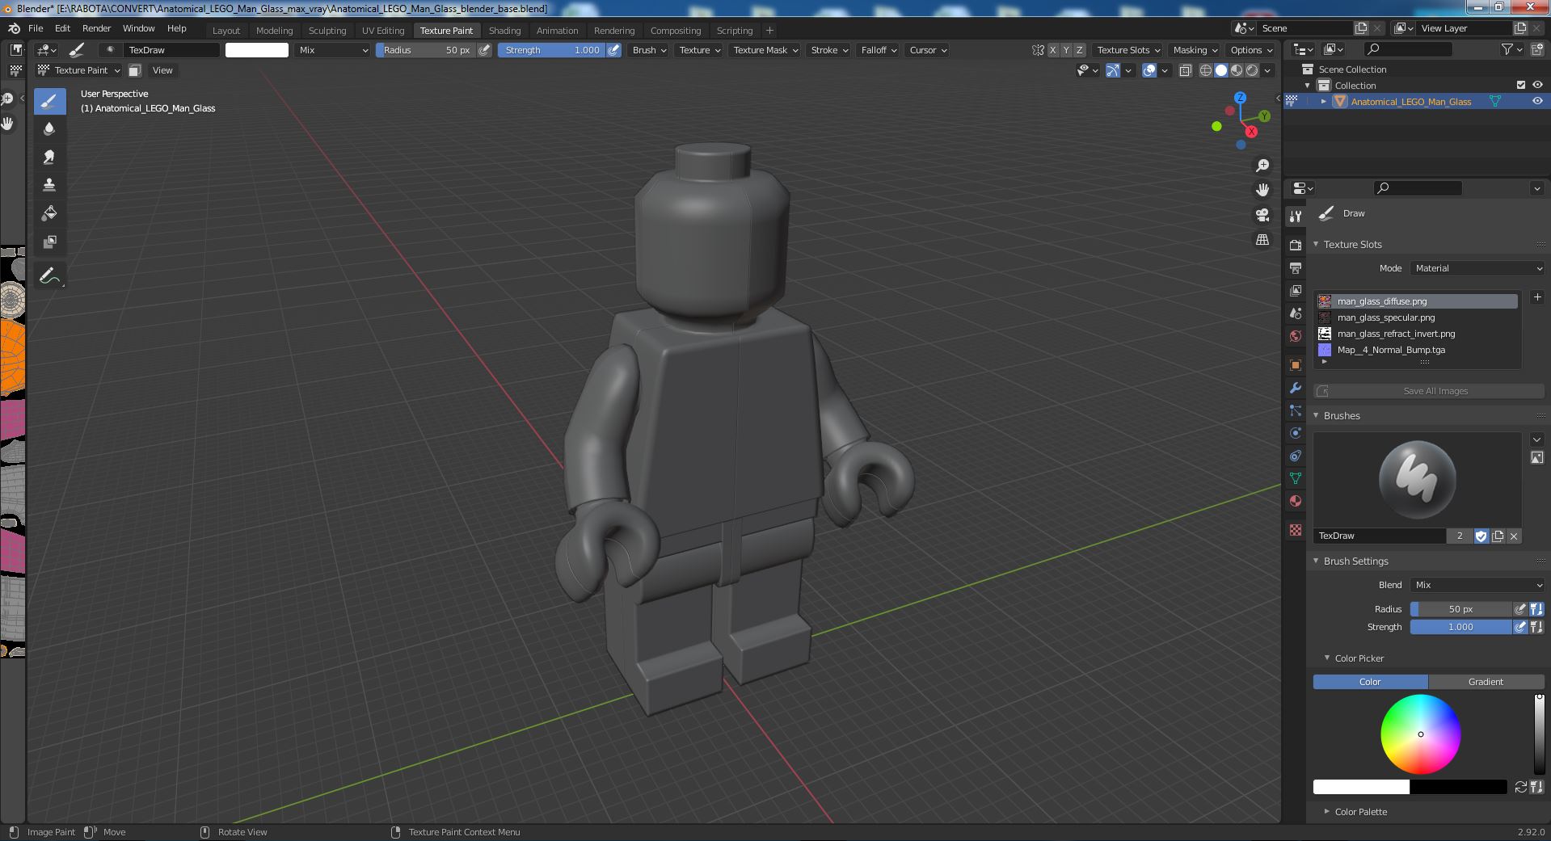Toggle the Collection eye visibility
The image size is (1551, 841).
click(x=1537, y=85)
